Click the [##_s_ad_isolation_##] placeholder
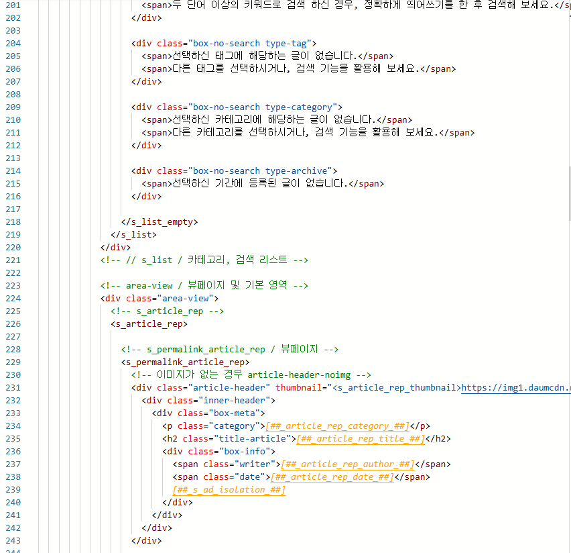This screenshot has height=553, width=571. [229, 490]
